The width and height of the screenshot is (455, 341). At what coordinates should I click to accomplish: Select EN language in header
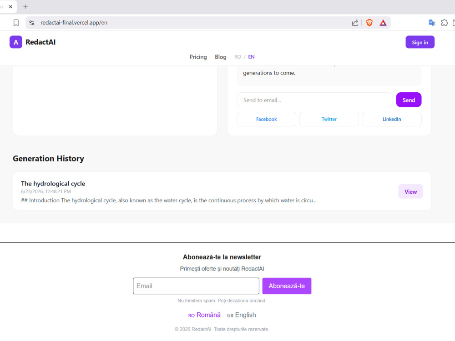pyautogui.click(x=251, y=57)
